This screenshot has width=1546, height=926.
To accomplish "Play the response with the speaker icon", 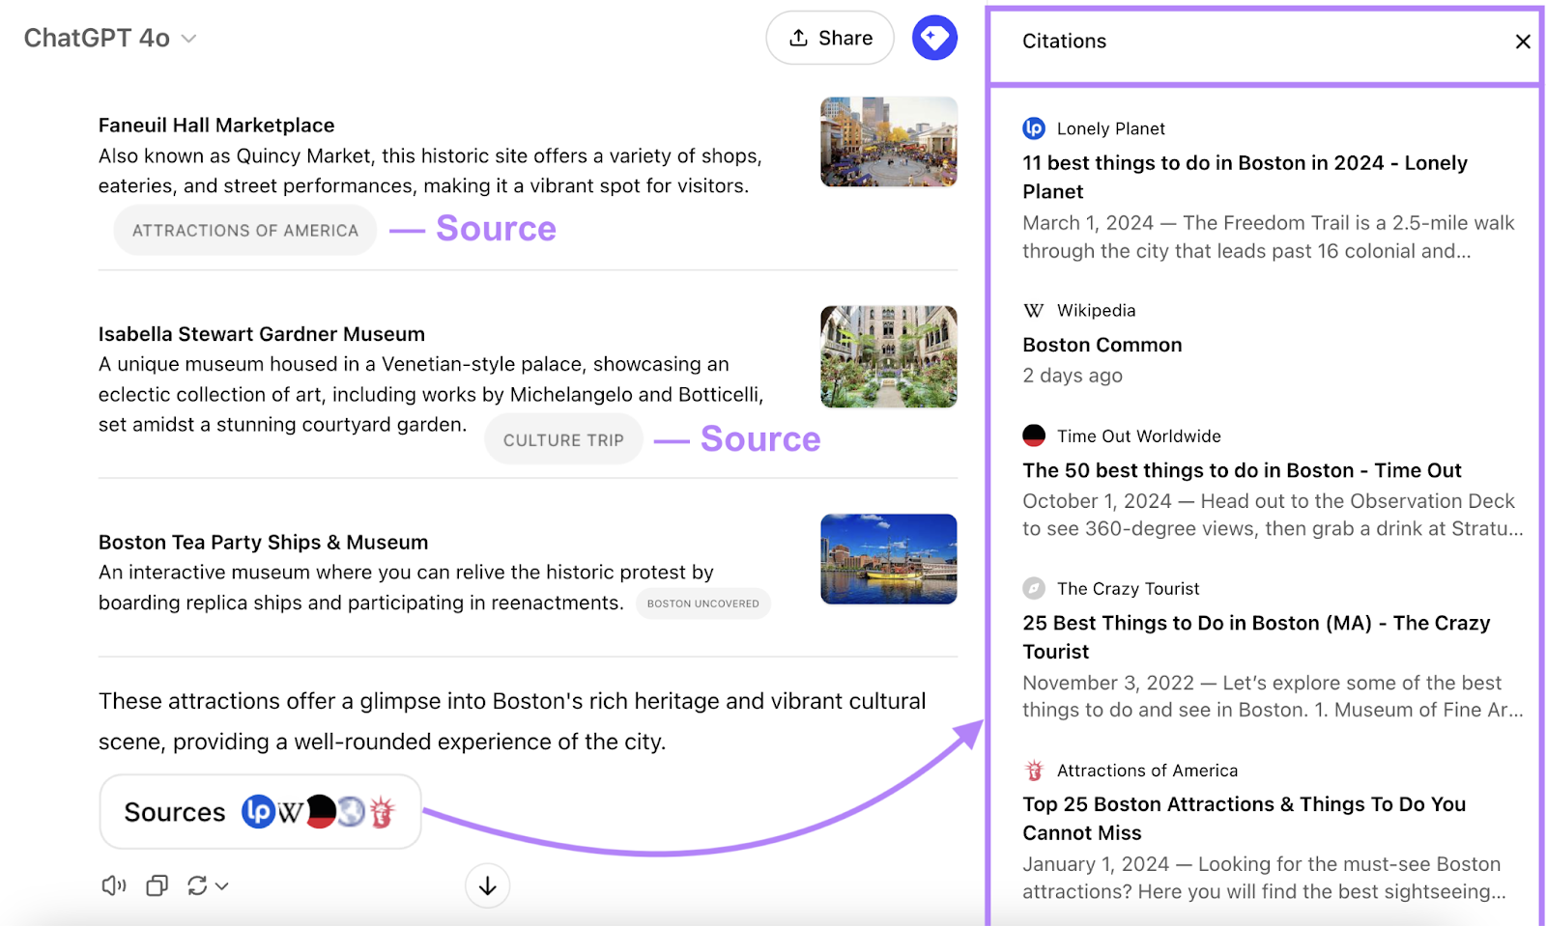I will [x=113, y=885].
